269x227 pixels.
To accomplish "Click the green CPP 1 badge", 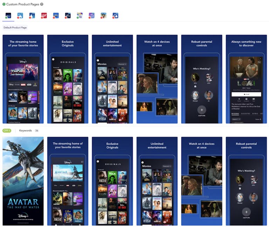I will (7, 130).
